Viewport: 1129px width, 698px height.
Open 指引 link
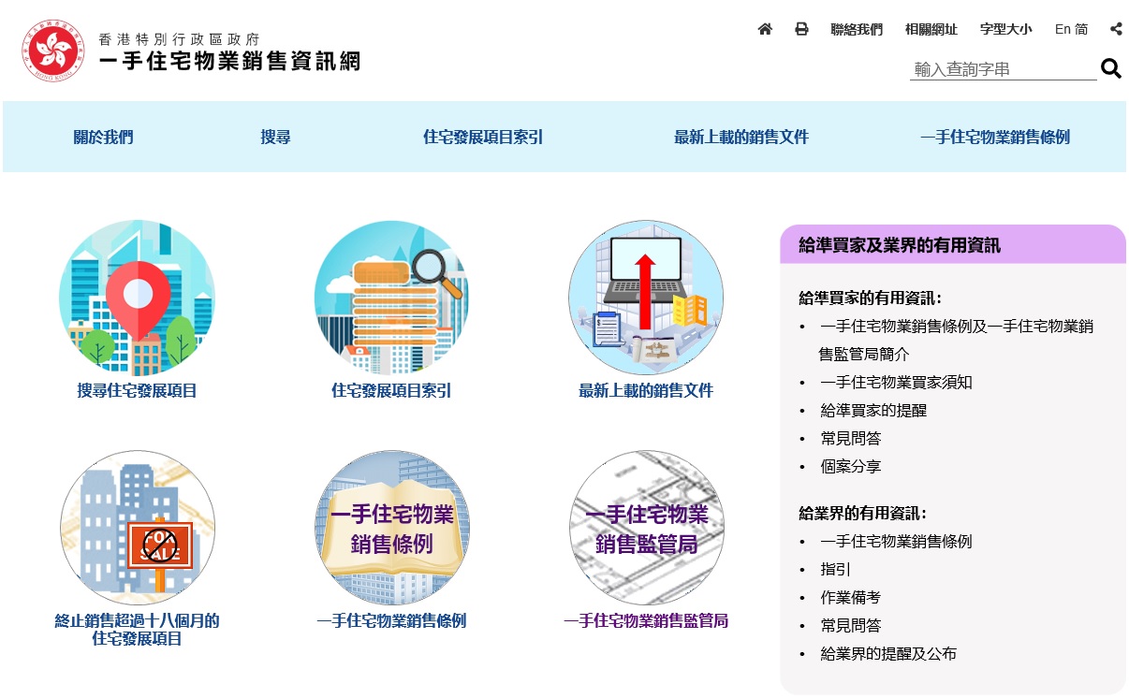click(835, 569)
